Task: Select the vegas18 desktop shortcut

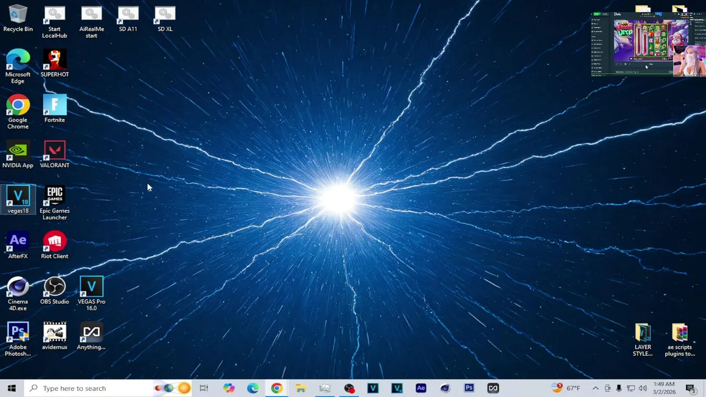Action: 18,200
